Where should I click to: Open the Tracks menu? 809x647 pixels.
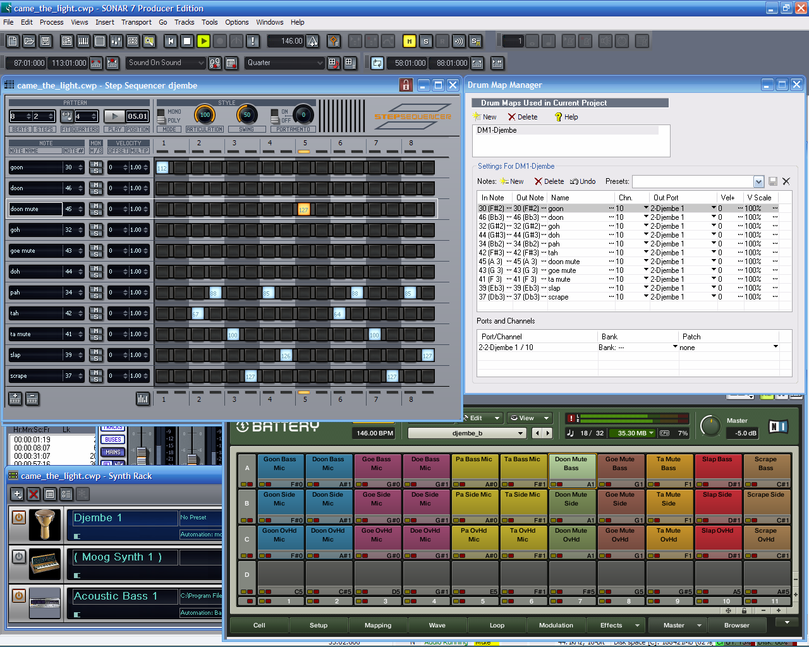(185, 22)
